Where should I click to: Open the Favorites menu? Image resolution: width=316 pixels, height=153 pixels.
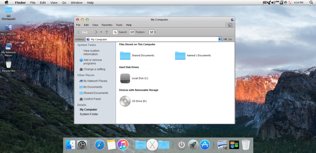pos(107,25)
